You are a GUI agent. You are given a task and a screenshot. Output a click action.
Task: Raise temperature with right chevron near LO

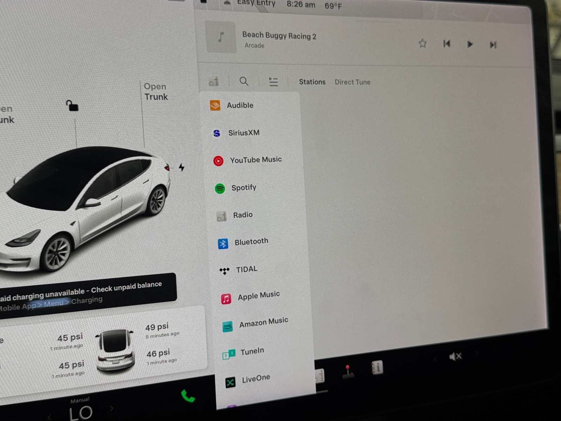coord(112,408)
